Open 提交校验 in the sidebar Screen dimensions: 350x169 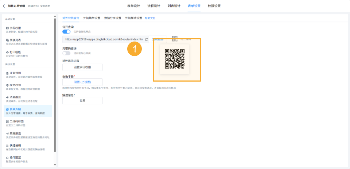[28, 87]
